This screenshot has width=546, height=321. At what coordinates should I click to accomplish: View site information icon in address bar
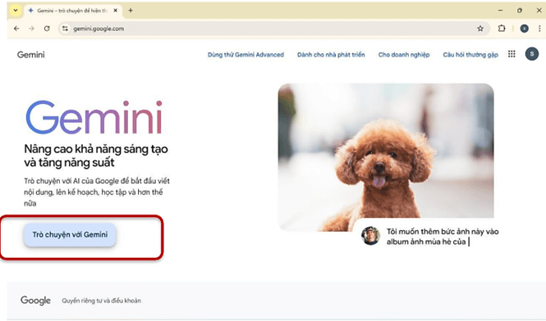click(65, 29)
